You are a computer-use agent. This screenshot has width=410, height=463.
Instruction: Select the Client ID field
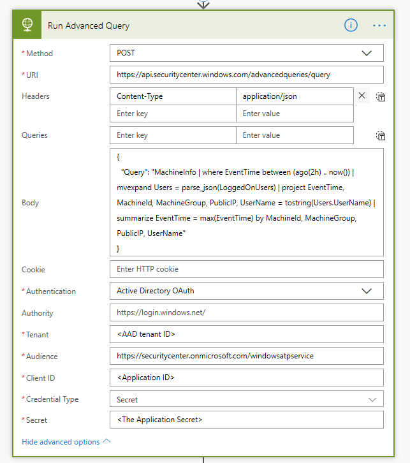pos(246,378)
